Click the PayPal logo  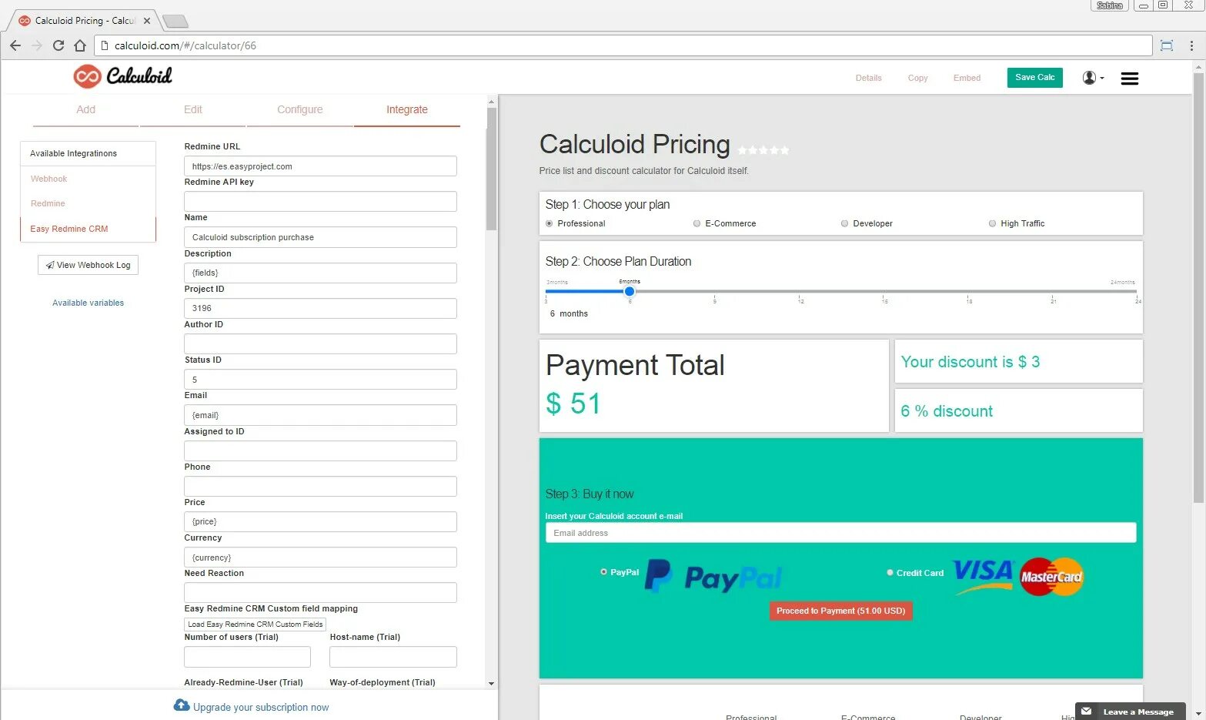click(713, 576)
